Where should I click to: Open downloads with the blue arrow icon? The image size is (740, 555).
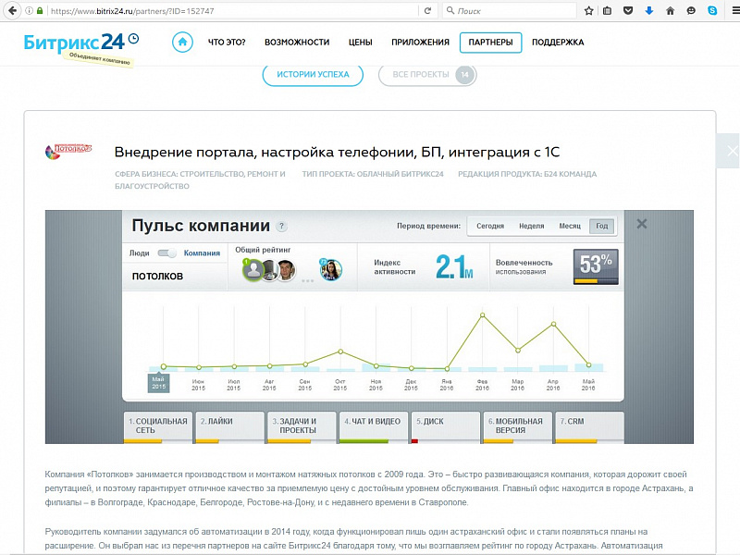pos(649,10)
